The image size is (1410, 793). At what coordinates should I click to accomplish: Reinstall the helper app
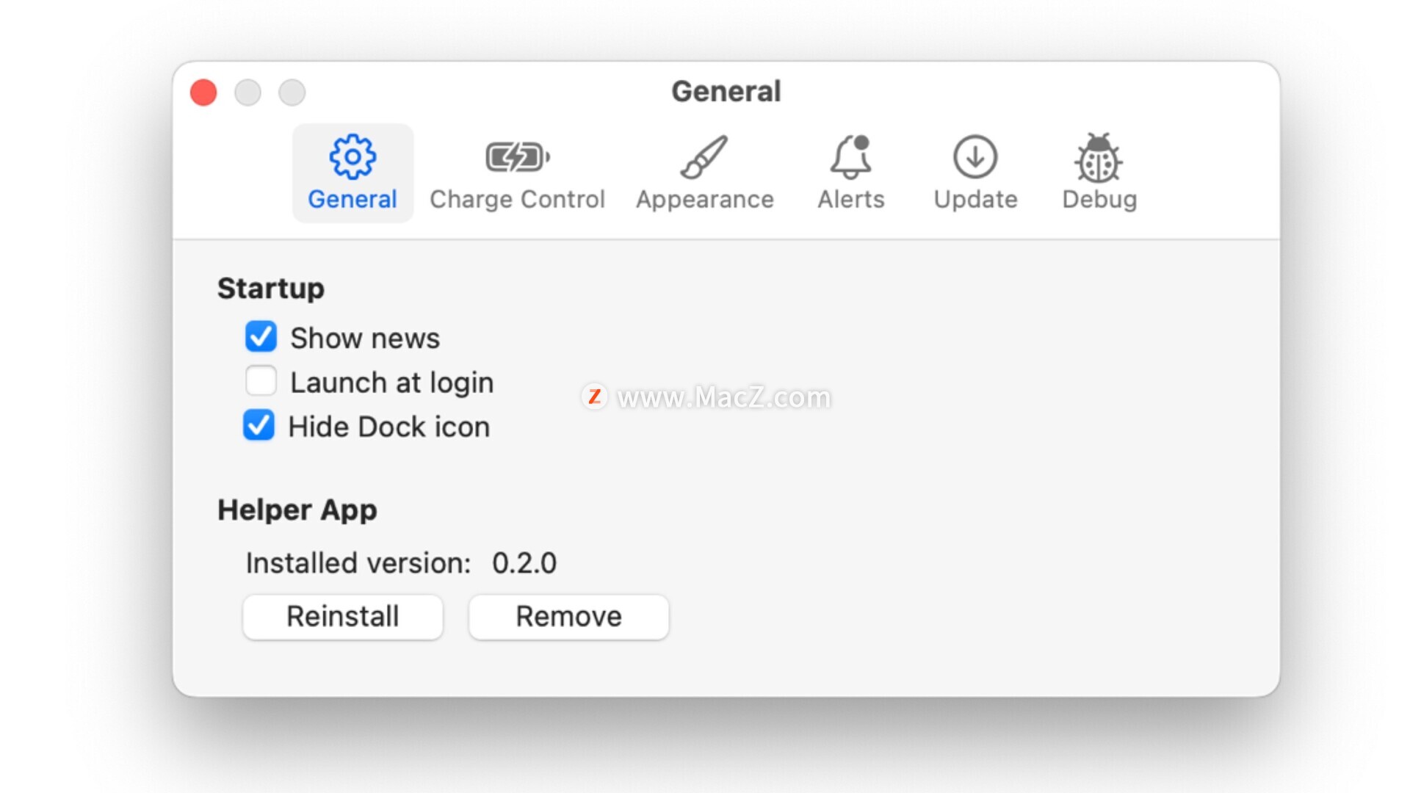343,617
